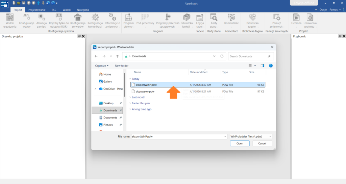Switch to the Projekt ribbon tab
This screenshot has height=184, width=346.
point(18,10)
